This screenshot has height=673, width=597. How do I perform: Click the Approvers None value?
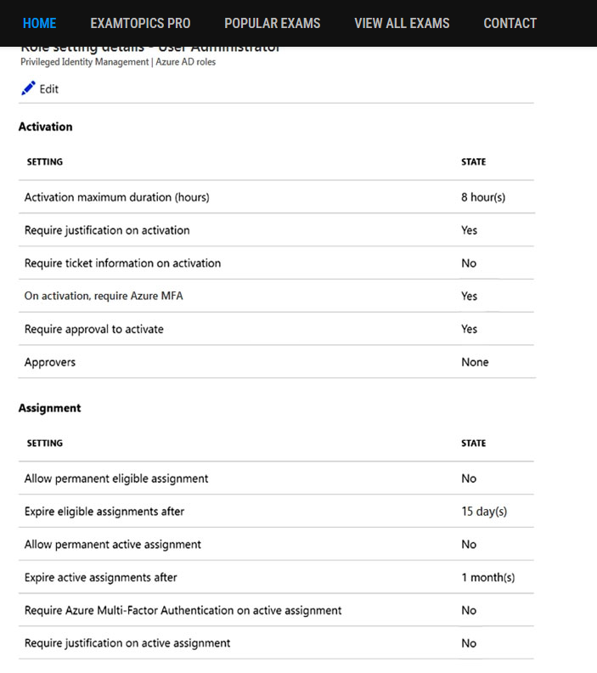(x=475, y=362)
